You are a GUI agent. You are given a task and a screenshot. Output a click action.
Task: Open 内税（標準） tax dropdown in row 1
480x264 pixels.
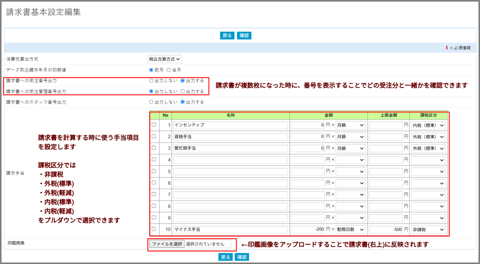coord(428,125)
